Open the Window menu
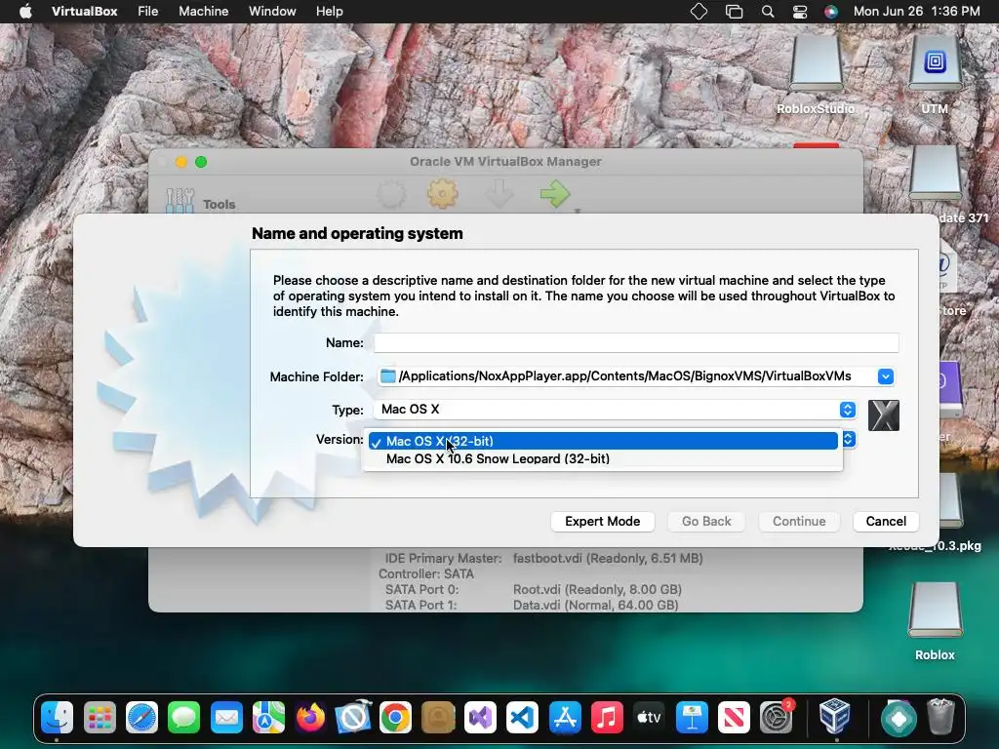Screen dimensions: 999x749 coord(272,12)
